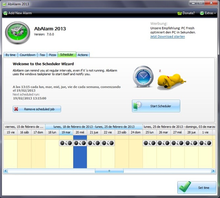The width and height of the screenshot is (220, 198).
Task: Select the 28 jue day header
Action: tap(191, 132)
